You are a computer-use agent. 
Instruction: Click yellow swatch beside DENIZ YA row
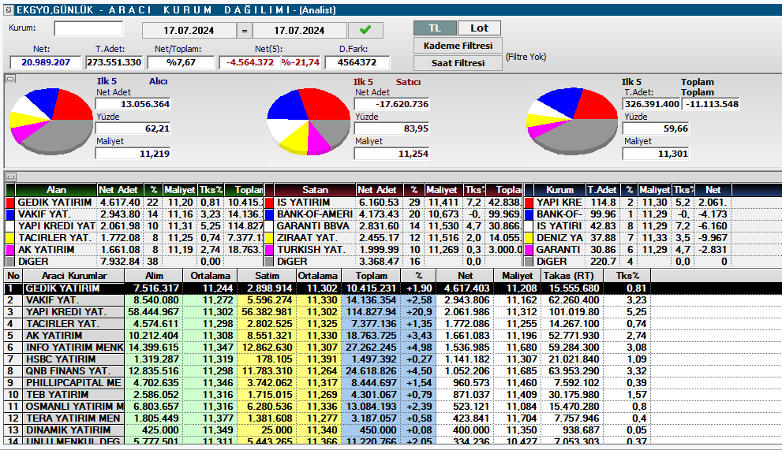pos(529,238)
